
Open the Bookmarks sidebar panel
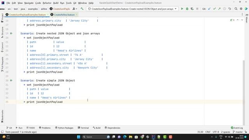[2, 116]
